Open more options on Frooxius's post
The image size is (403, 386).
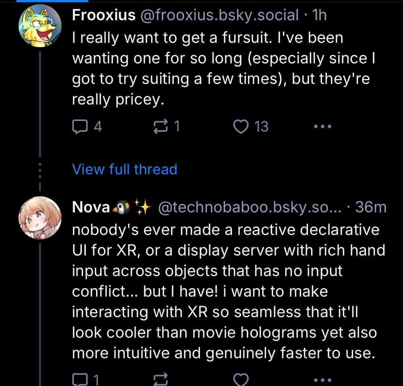(322, 127)
